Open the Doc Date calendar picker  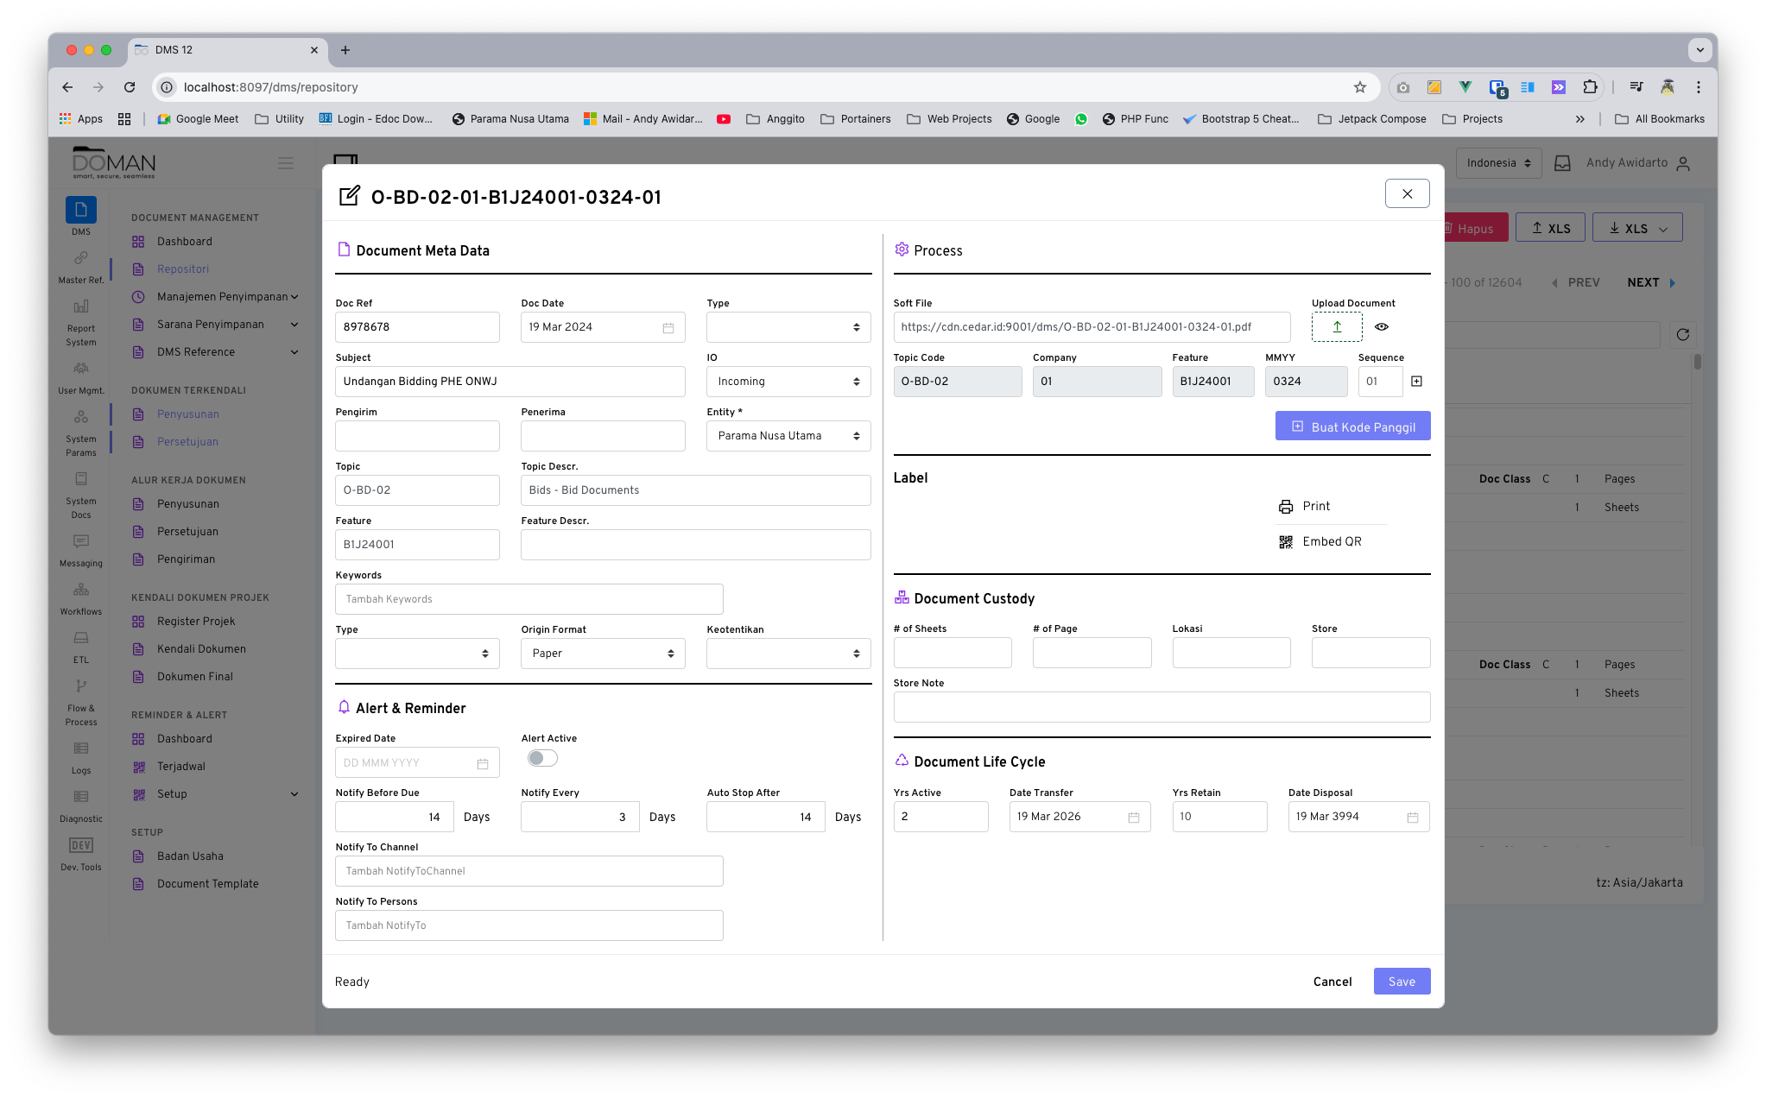click(668, 327)
